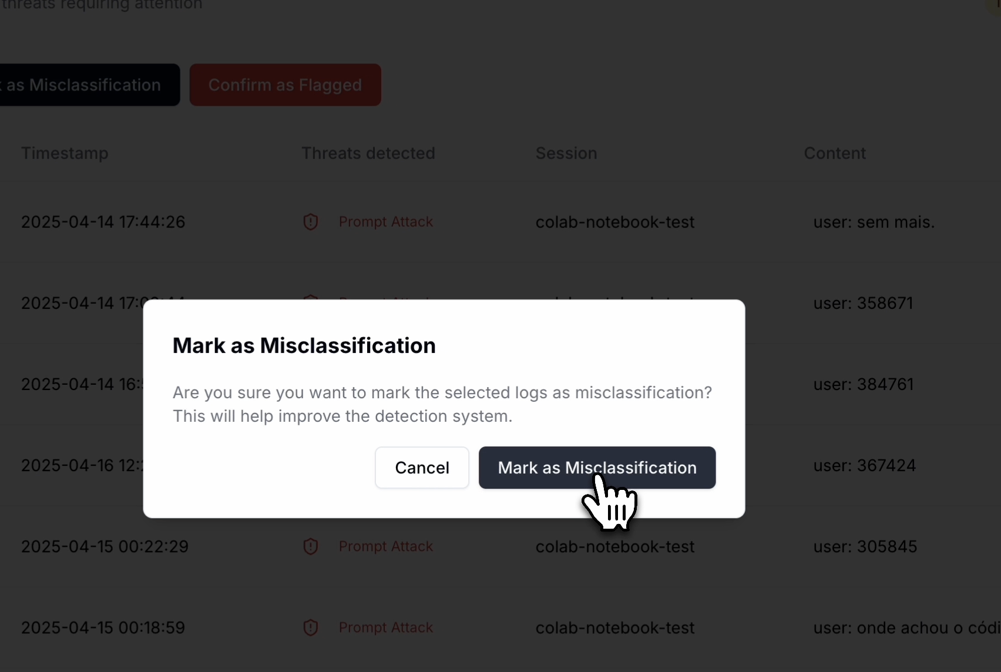Click the Prompt Attack label at 00:22:29

point(385,546)
